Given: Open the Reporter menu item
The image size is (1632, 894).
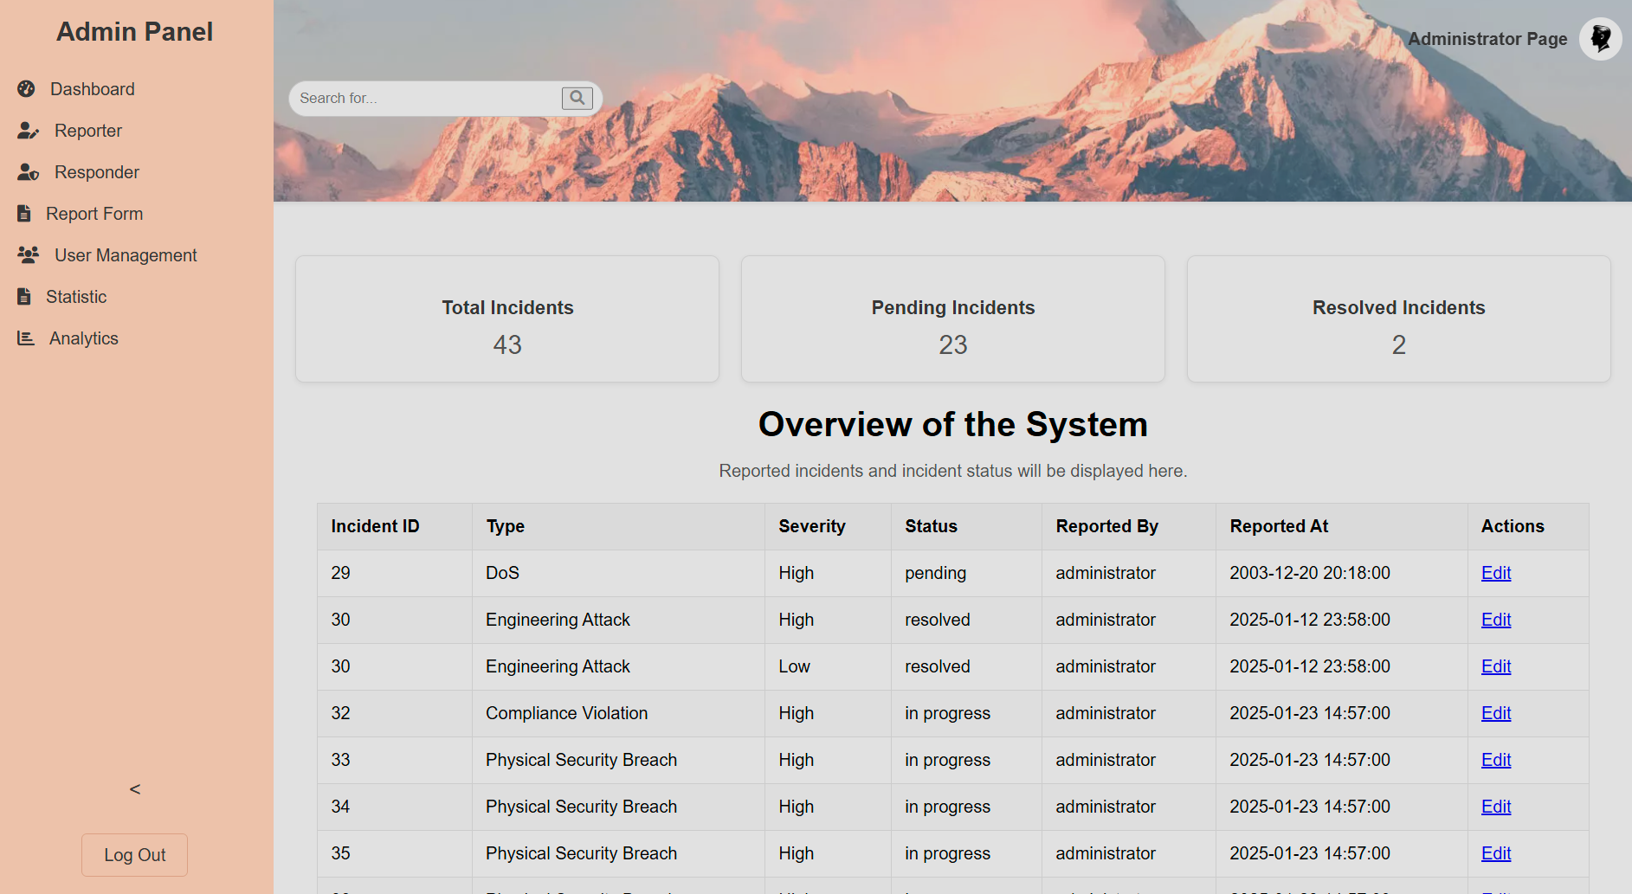Looking at the screenshot, I should 87,131.
